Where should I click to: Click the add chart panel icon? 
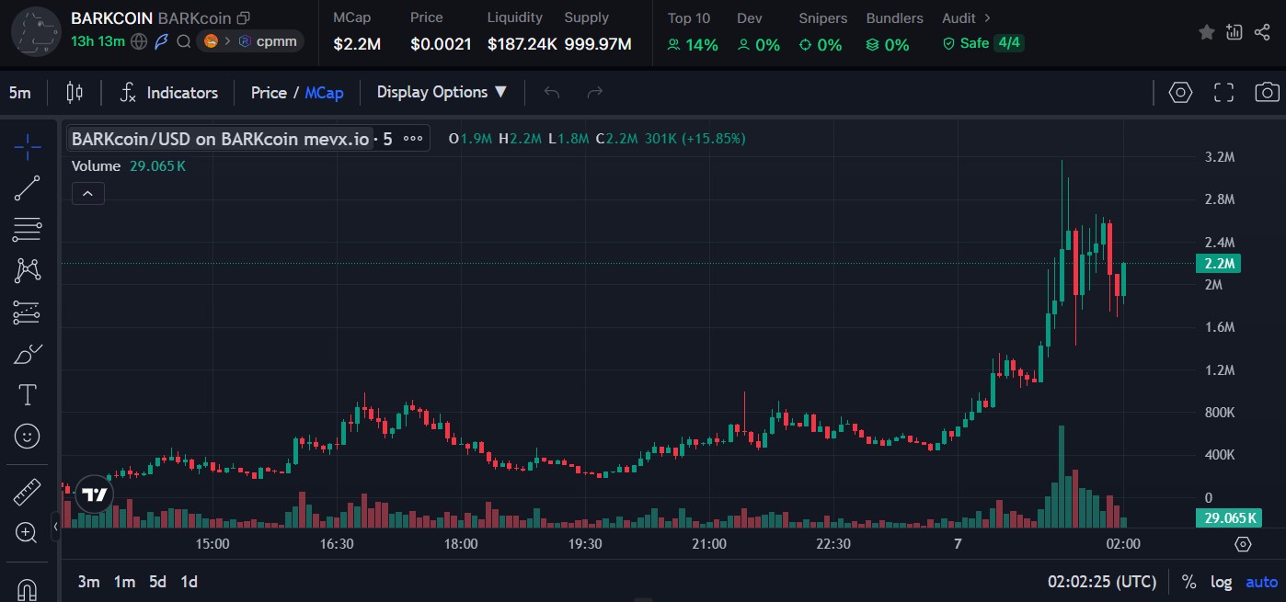[1234, 32]
